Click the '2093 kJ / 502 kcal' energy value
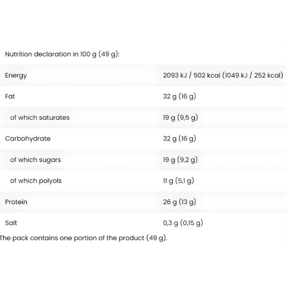Viewport: 287px width, 287px height. 192,75
